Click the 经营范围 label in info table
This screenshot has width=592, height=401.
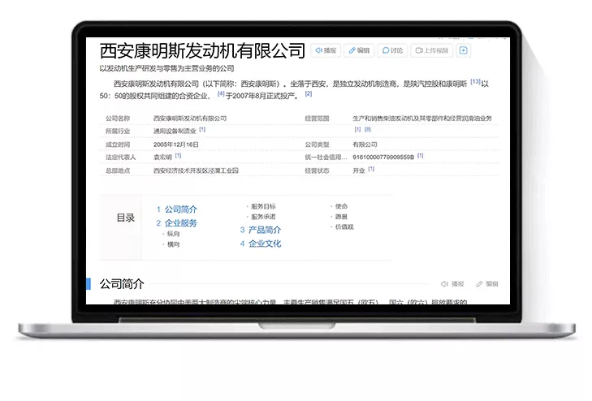tap(318, 119)
